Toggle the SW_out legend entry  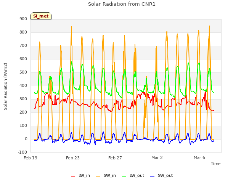pos(162,175)
